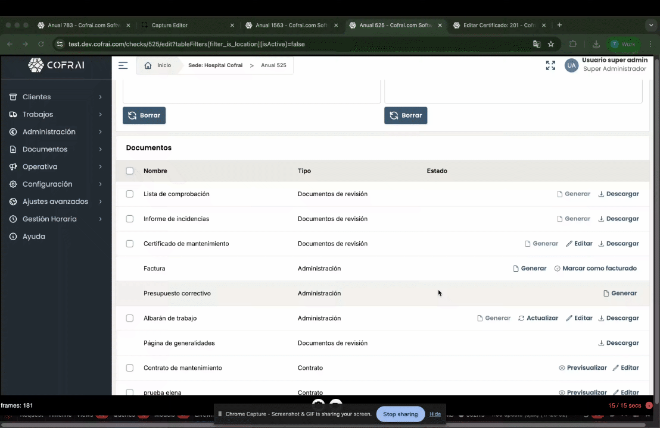Expand the Clientes sidebar menu
The height and width of the screenshot is (428, 660).
[55, 97]
